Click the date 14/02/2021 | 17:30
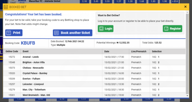 (114, 57)
